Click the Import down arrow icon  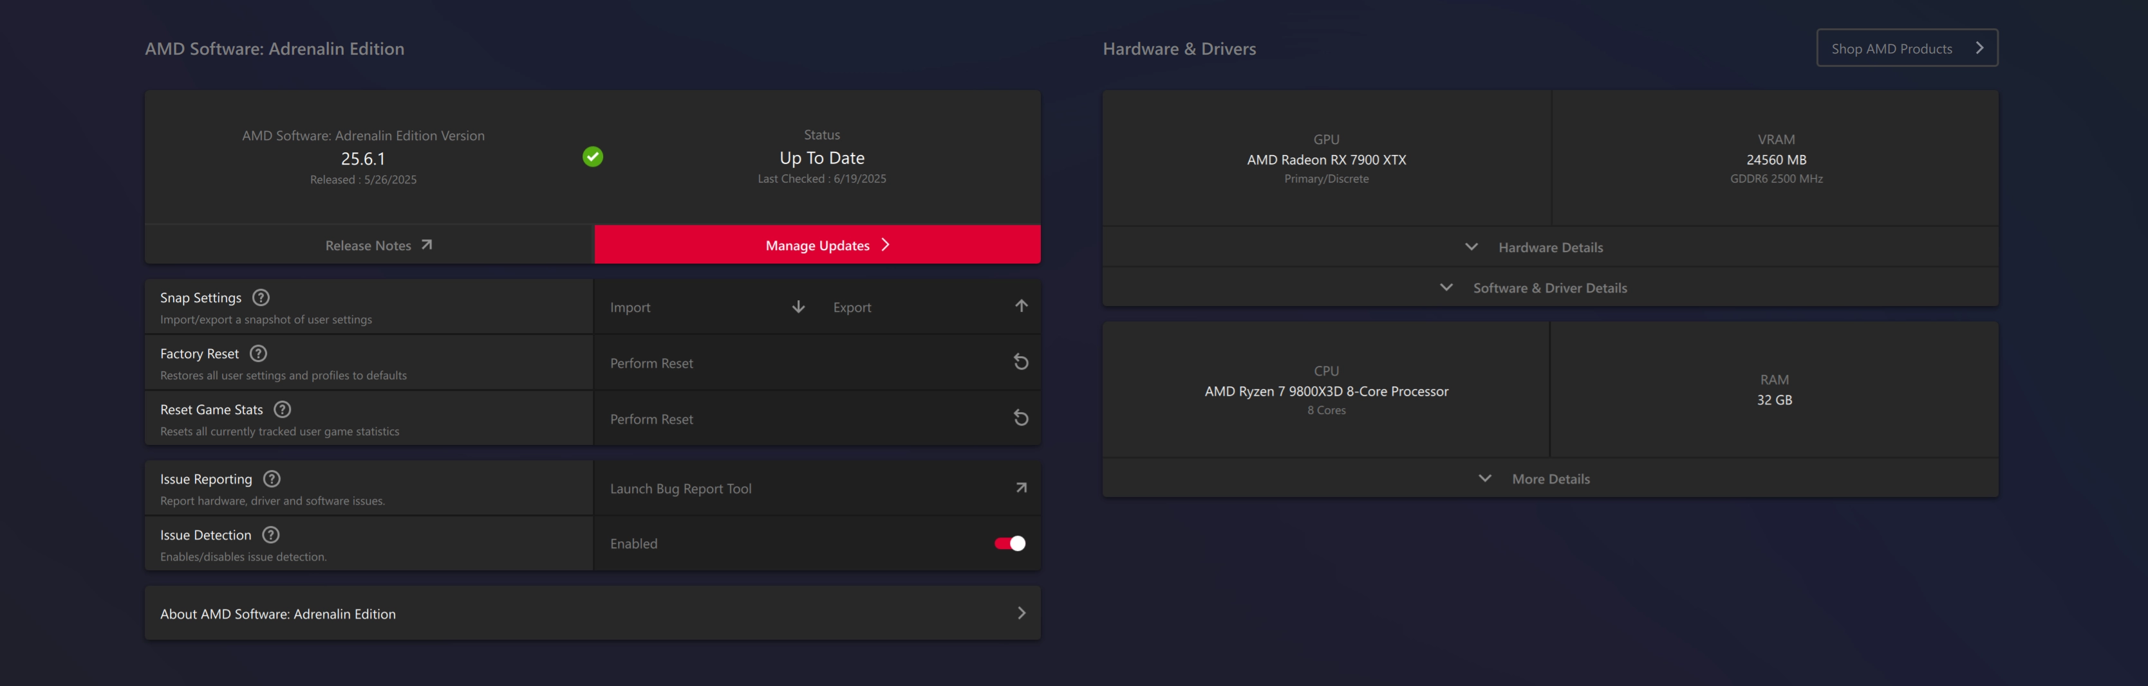[798, 307]
